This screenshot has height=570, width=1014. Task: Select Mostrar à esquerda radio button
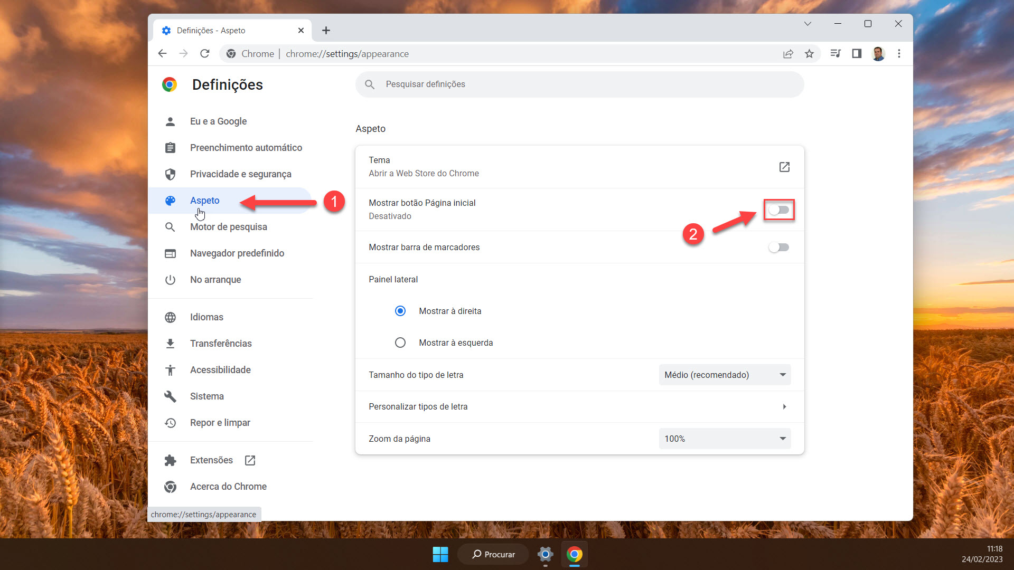[400, 343]
